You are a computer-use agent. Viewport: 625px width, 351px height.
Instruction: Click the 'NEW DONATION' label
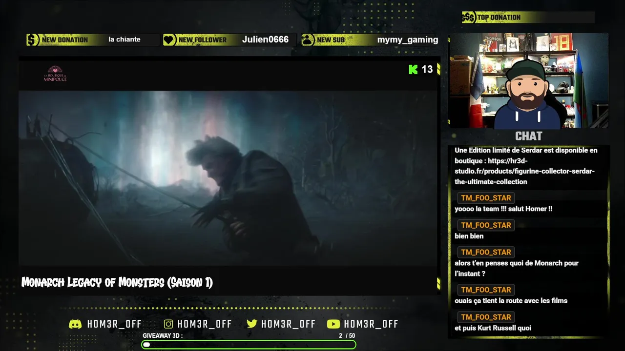tap(65, 40)
